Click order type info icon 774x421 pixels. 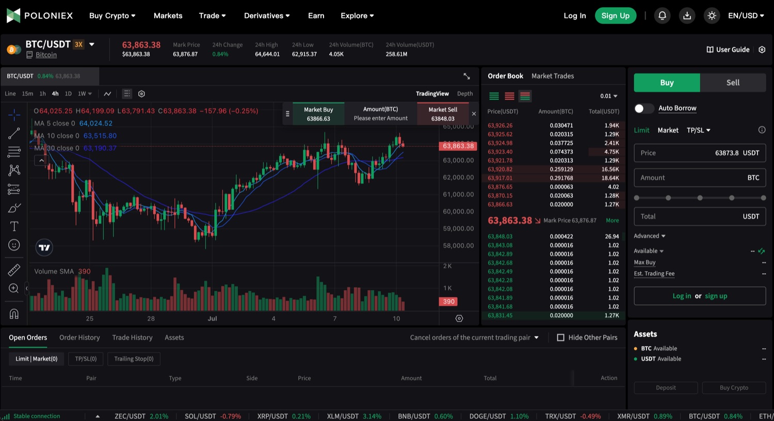pos(762,130)
